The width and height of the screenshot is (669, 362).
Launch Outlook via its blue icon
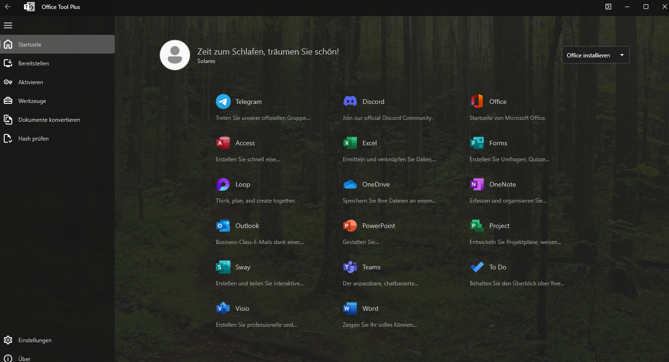tap(223, 226)
